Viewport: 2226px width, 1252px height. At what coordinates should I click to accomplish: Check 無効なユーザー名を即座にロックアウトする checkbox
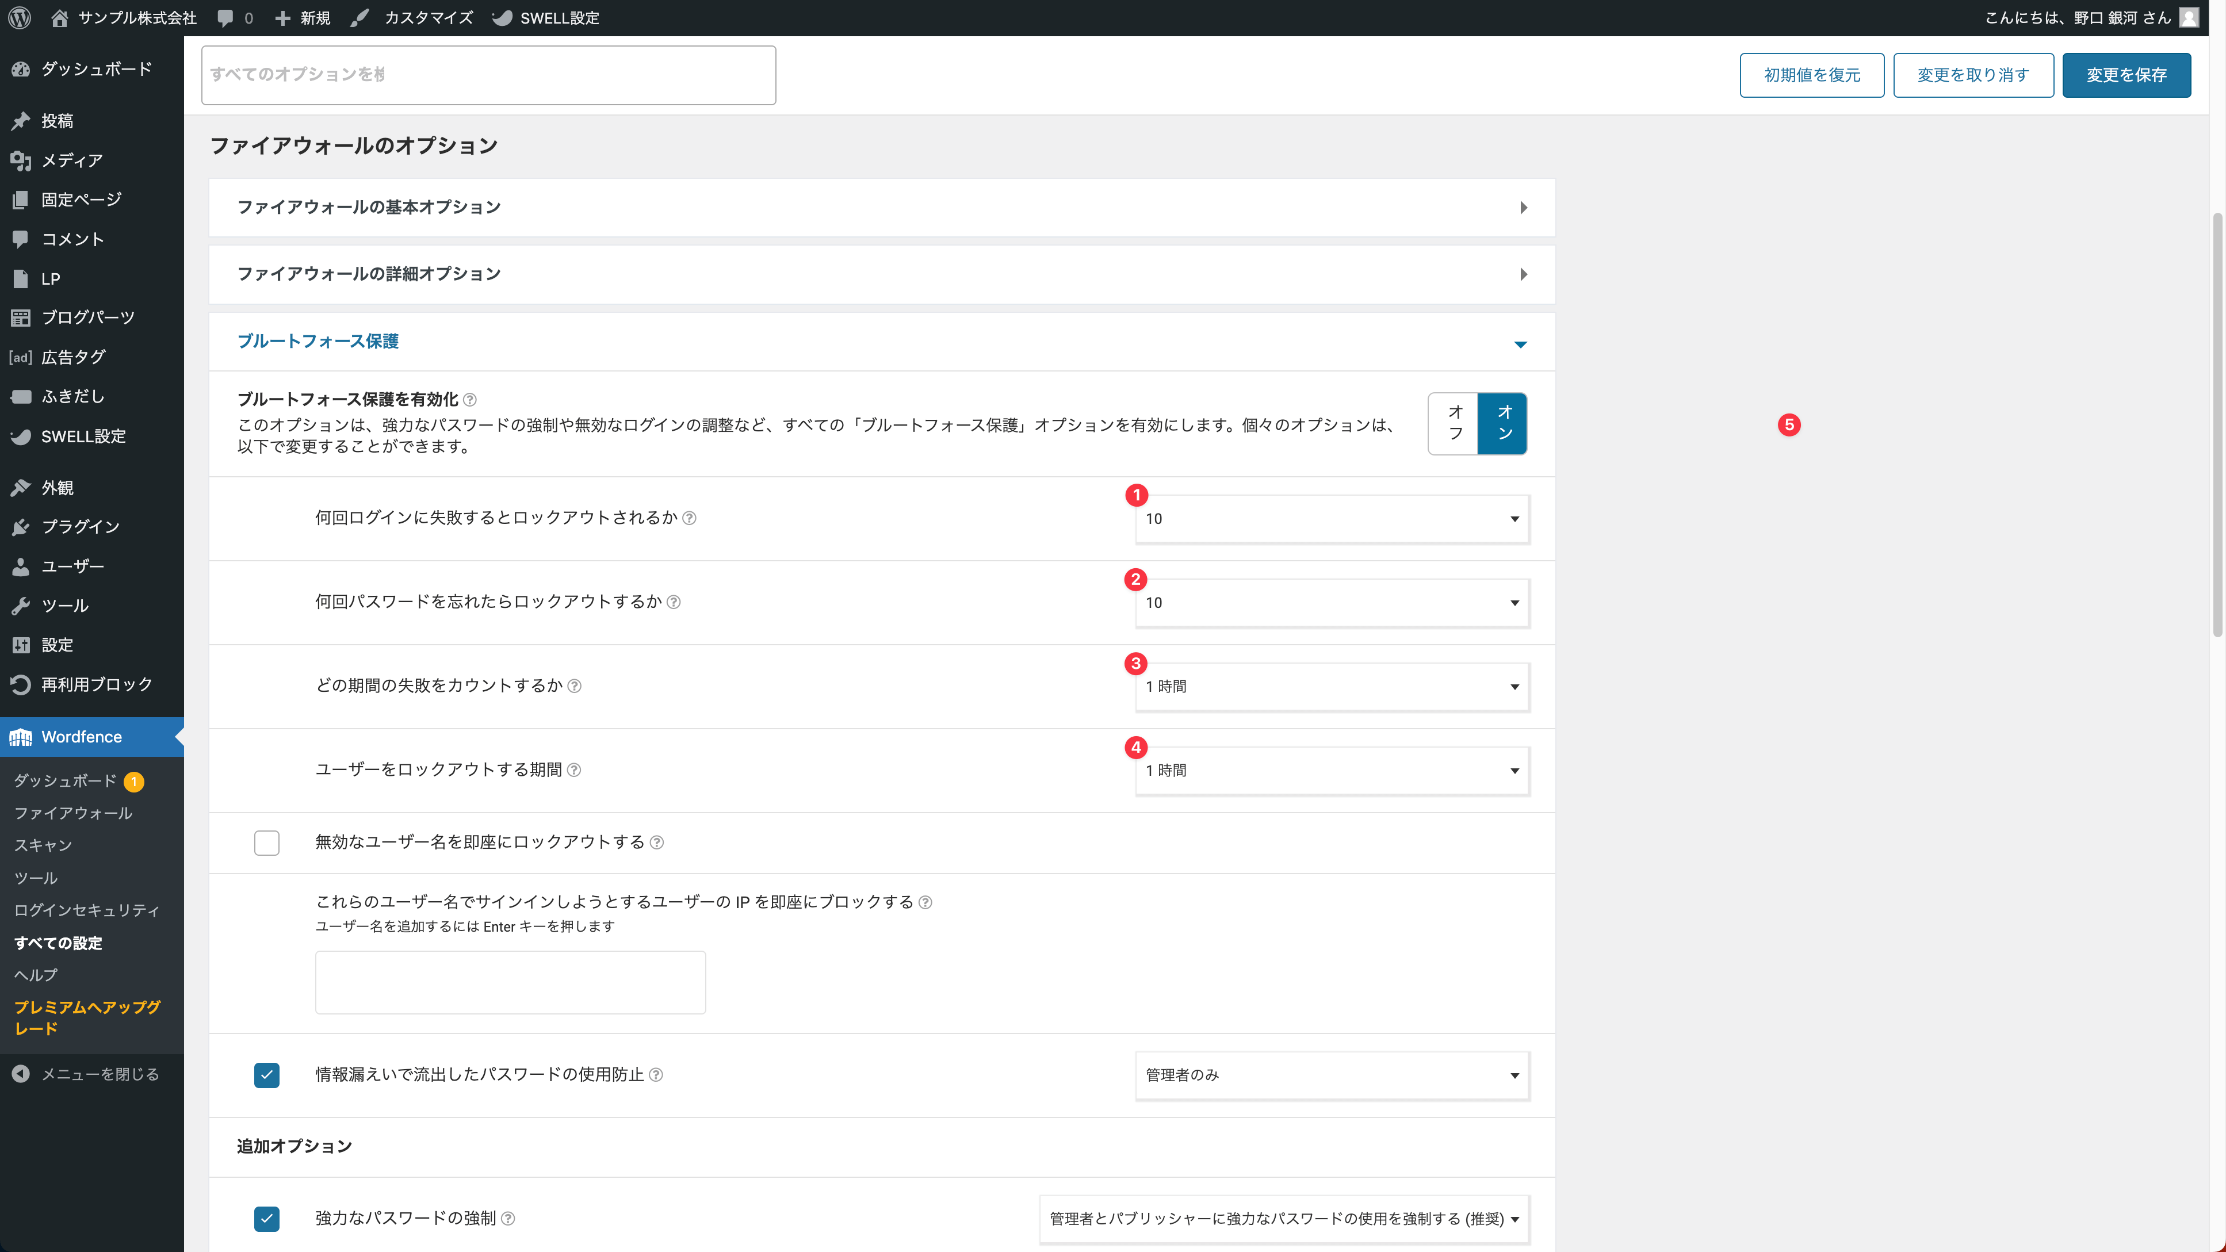click(267, 843)
